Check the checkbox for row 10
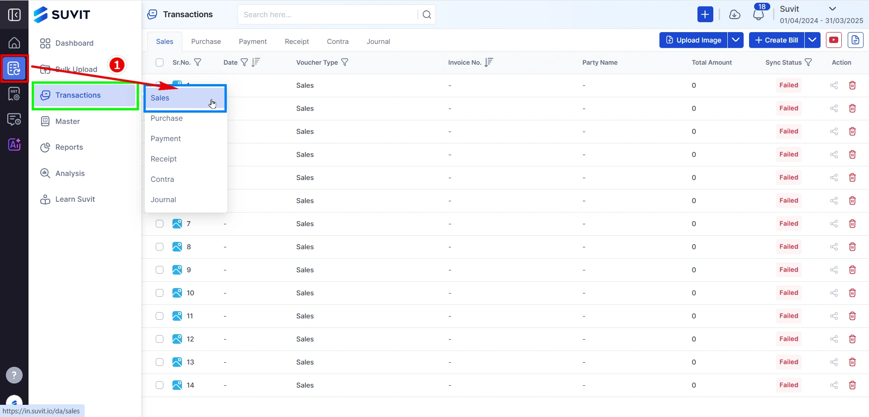The image size is (869, 417). [x=159, y=293]
